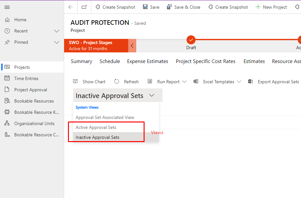Select Approval Set Associated View
Viewport: 301px width, 198px height.
pyautogui.click(x=105, y=117)
